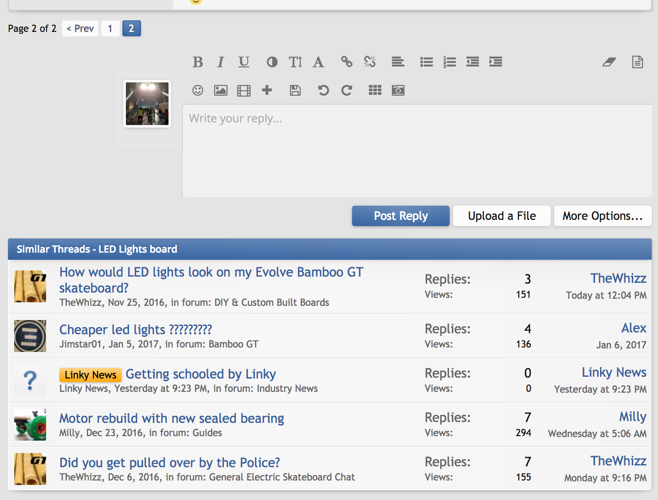Go to page 1 of thread
Screen dimensions: 658x500
click(110, 28)
